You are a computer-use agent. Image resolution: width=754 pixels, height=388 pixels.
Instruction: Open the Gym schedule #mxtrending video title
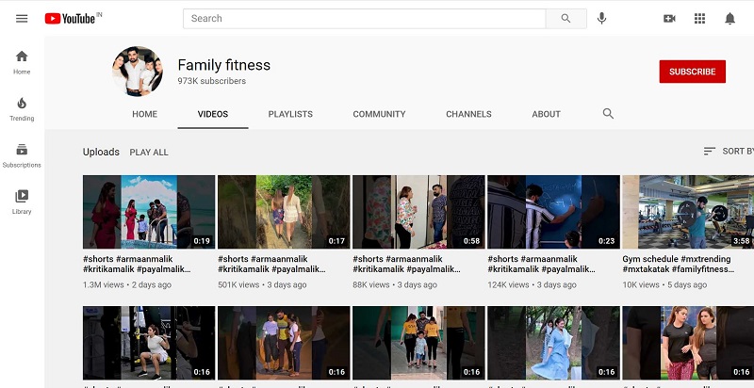pyautogui.click(x=678, y=264)
